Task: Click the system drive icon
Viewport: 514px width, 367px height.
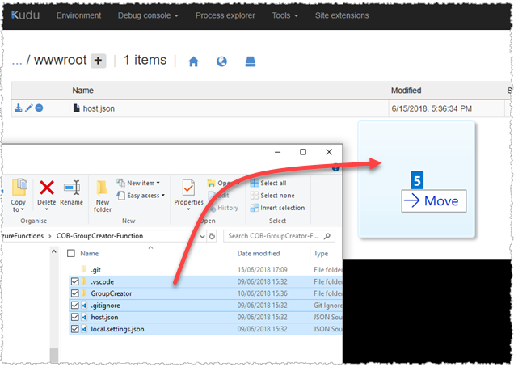Action: tap(251, 61)
